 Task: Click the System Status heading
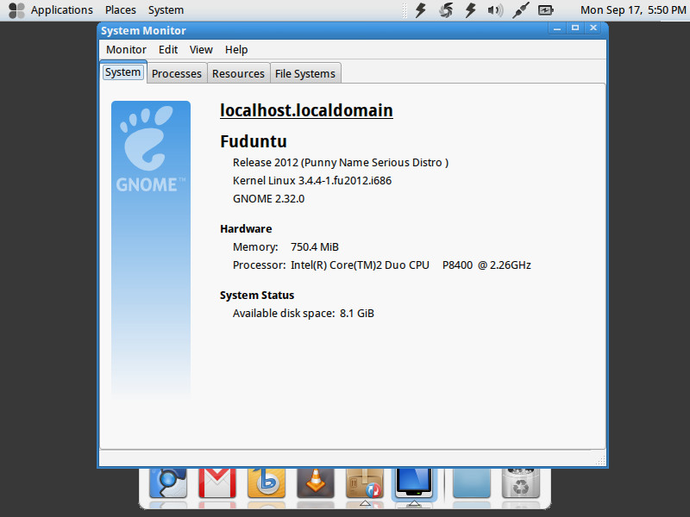pos(257,295)
